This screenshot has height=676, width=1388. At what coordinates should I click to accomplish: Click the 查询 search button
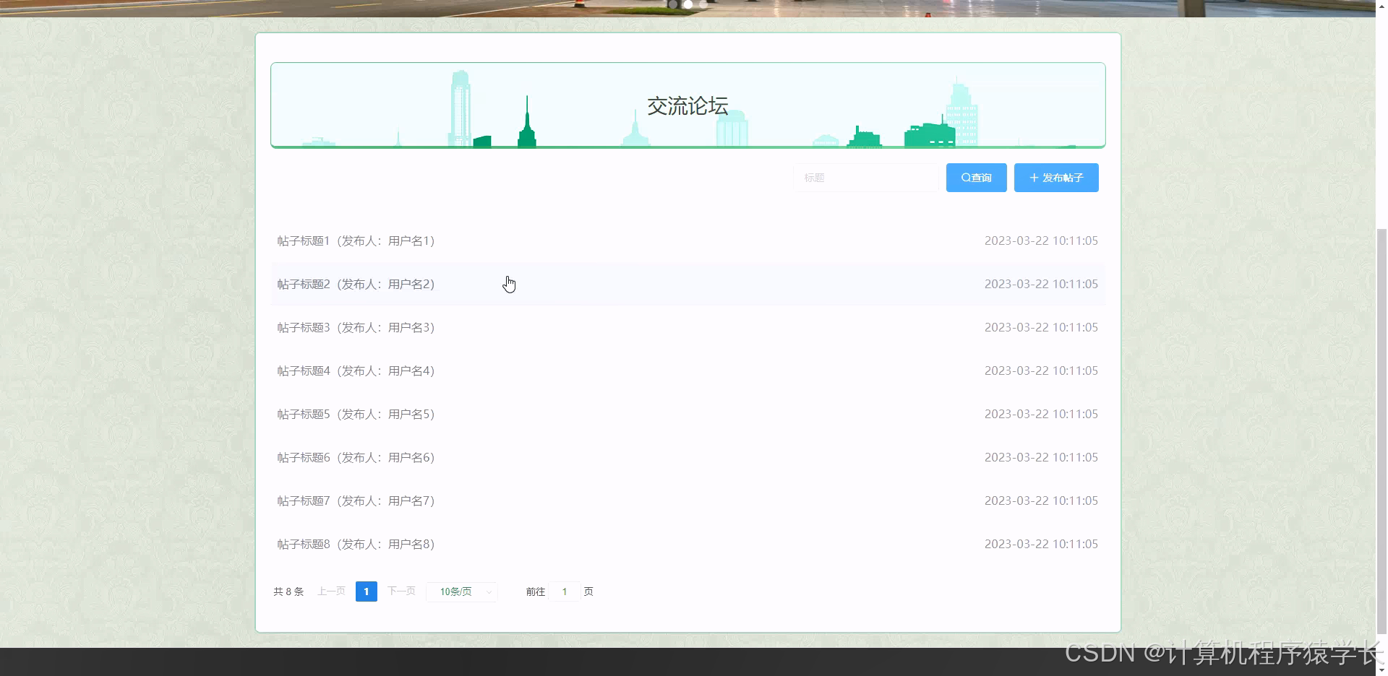[x=976, y=178]
